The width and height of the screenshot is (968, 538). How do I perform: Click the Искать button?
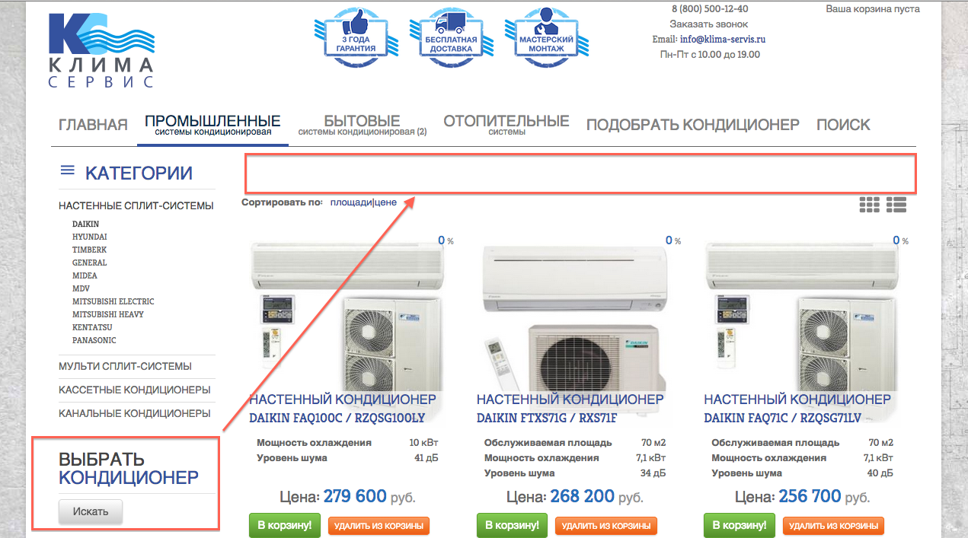coord(91,511)
